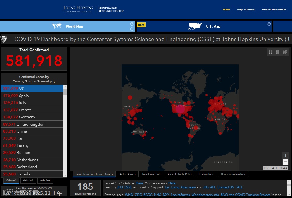Open the Esri Living Atlas team link

(180, 187)
